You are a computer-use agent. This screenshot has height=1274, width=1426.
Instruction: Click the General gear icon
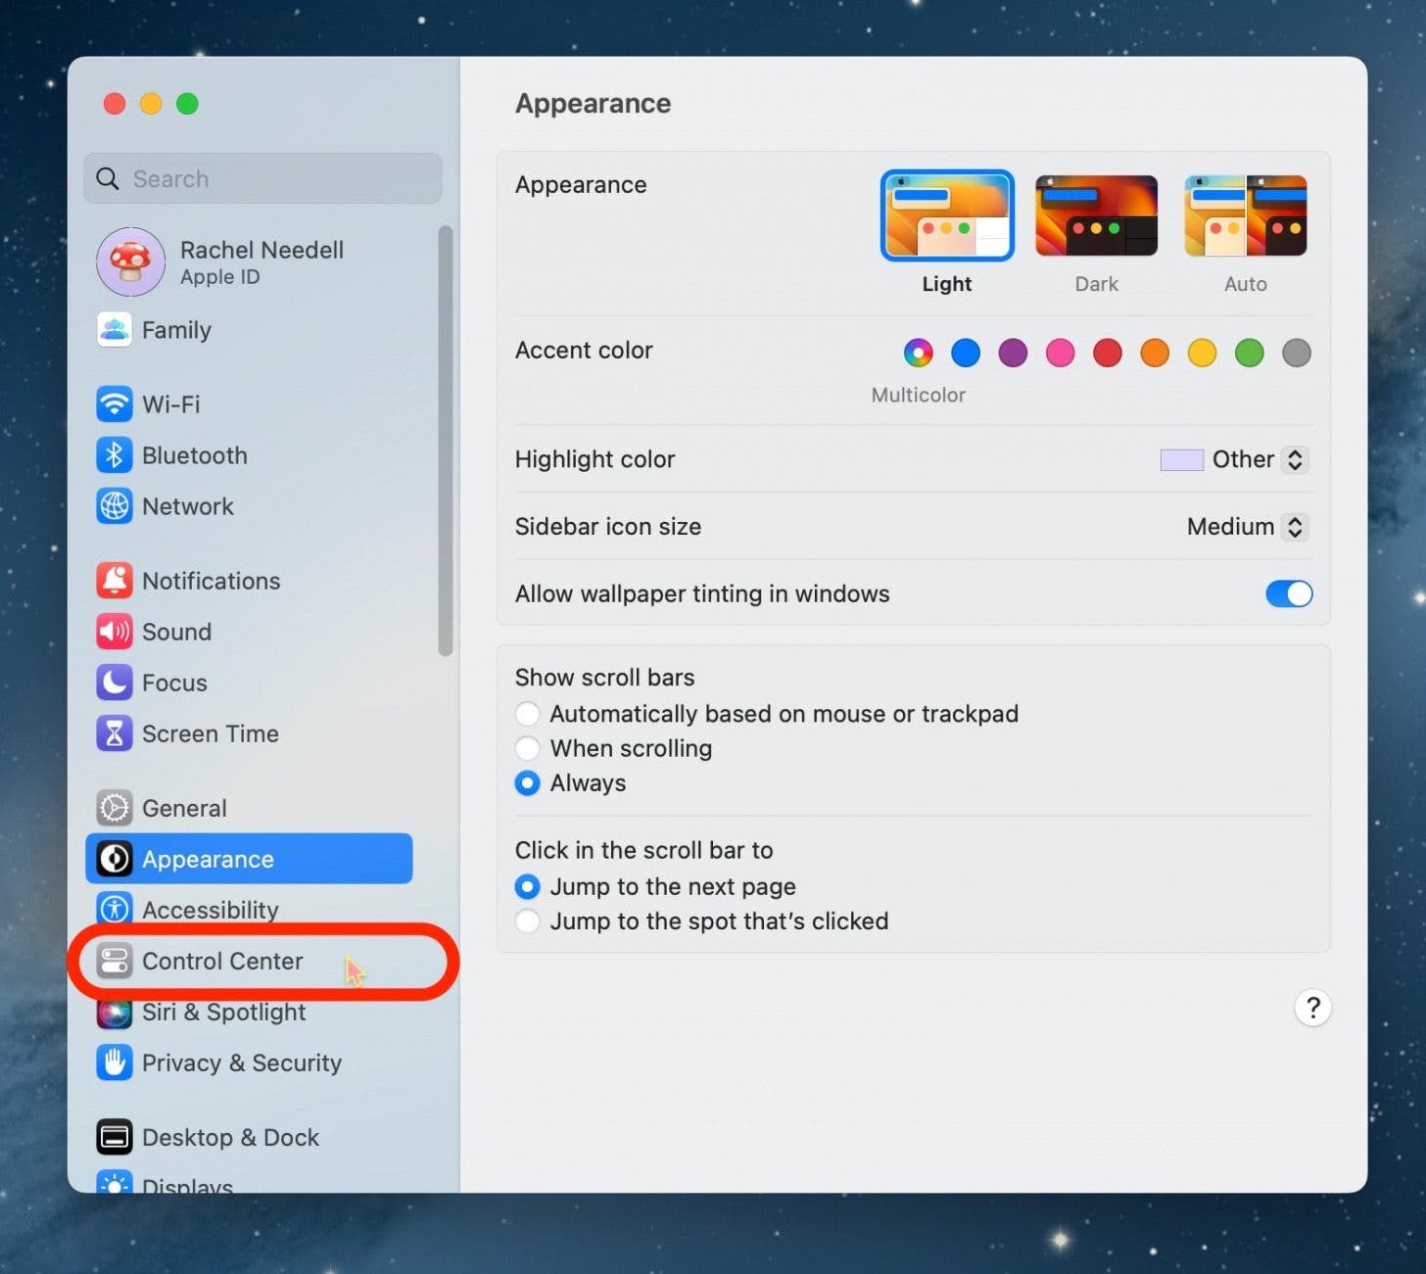tap(115, 808)
